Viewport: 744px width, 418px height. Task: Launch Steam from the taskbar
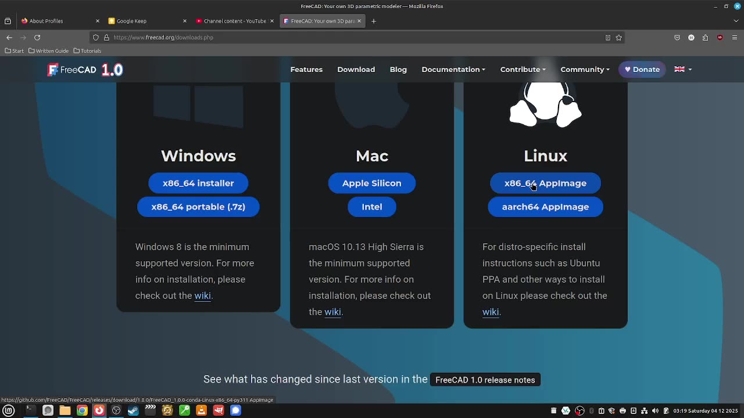[133, 410]
